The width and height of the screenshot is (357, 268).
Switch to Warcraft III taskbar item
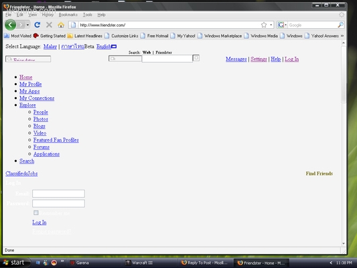pyautogui.click(x=149, y=263)
